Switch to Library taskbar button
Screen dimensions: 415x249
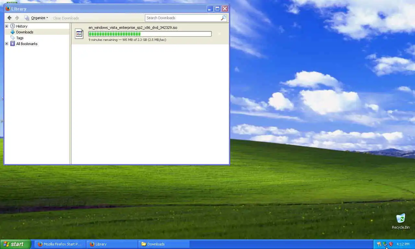[x=112, y=244]
